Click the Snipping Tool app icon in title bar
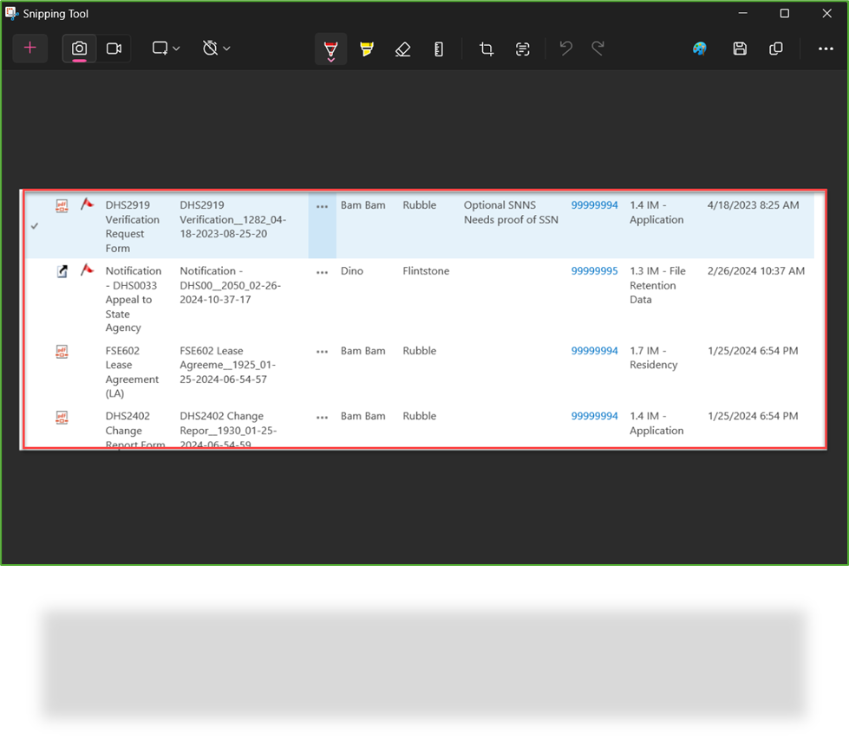 point(11,13)
